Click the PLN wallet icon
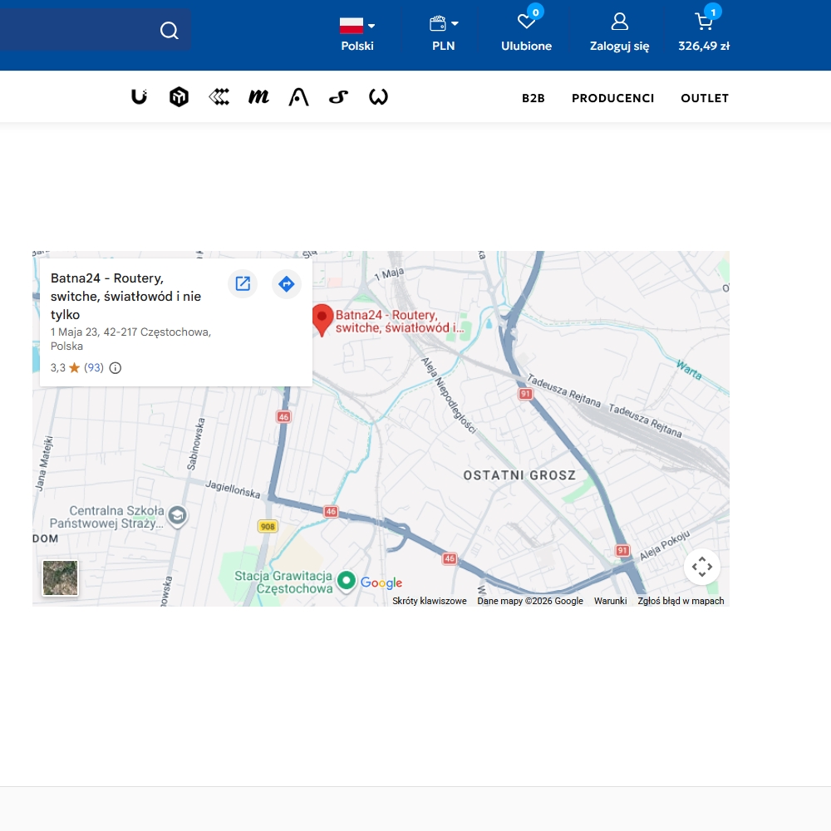The width and height of the screenshot is (831, 831). click(438, 24)
